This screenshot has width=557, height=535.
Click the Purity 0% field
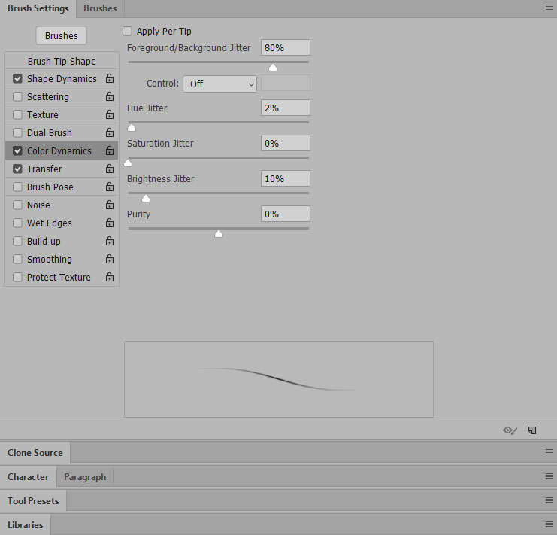(285, 214)
